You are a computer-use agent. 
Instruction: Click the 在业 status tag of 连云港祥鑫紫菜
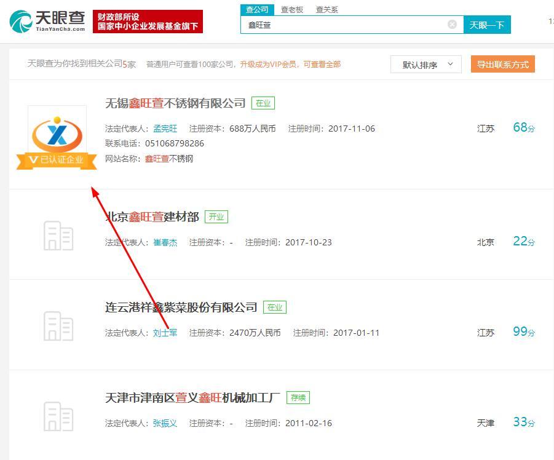(274, 307)
